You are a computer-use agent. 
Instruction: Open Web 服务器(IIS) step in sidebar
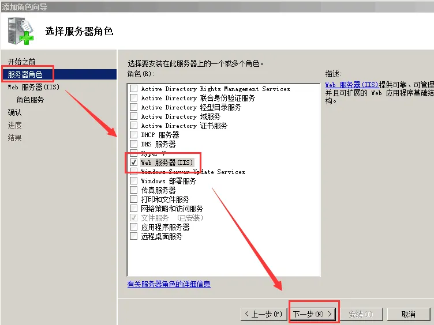[33, 87]
